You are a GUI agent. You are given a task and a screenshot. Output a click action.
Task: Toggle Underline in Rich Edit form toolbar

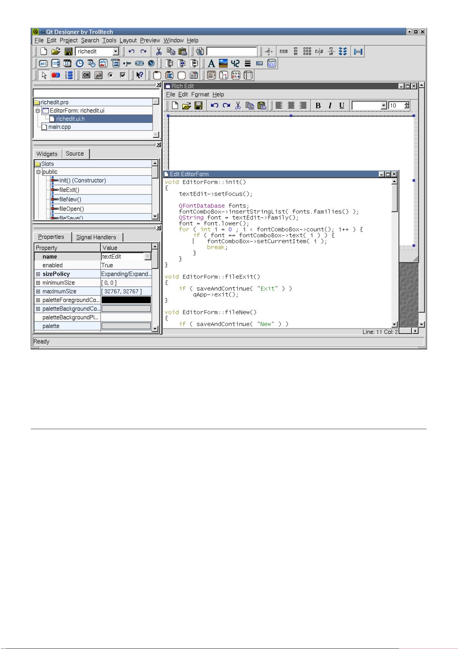[x=341, y=106]
